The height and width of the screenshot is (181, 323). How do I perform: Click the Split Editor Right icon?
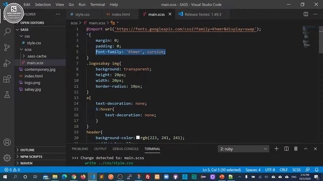[x=306, y=14]
